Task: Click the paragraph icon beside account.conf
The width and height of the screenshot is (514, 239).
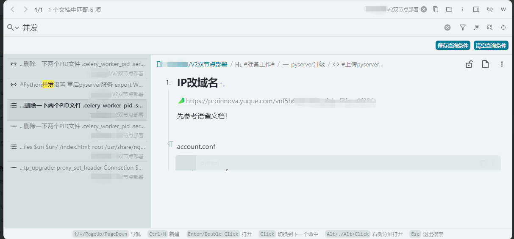Action: 170,145
